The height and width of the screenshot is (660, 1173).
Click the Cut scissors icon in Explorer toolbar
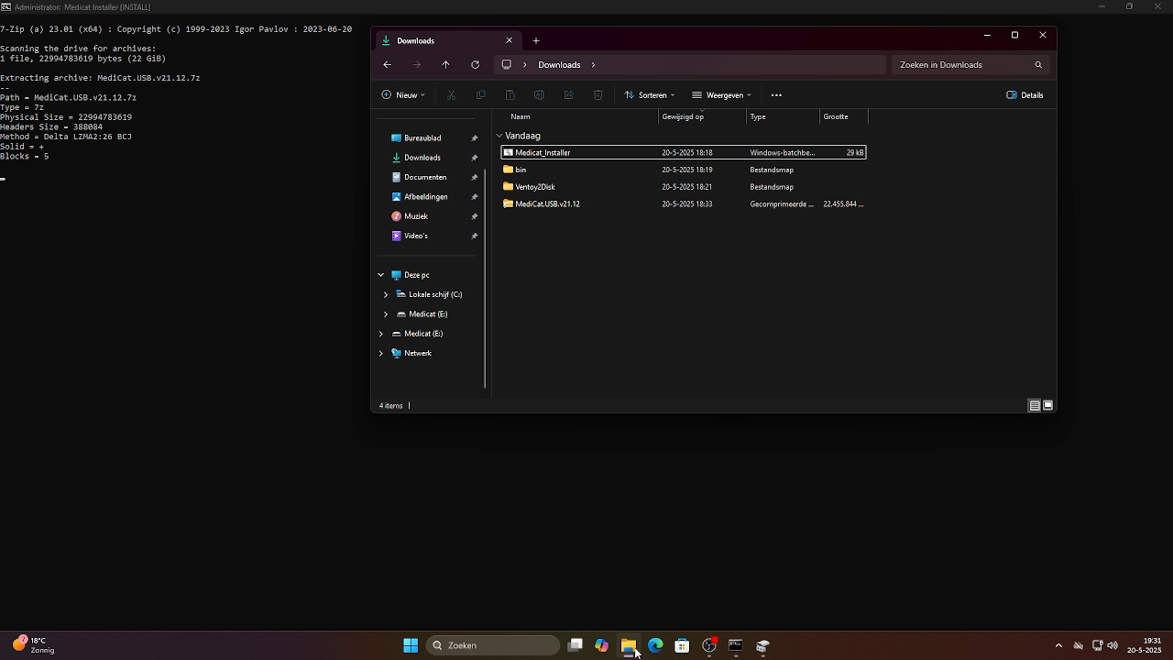pyautogui.click(x=451, y=95)
